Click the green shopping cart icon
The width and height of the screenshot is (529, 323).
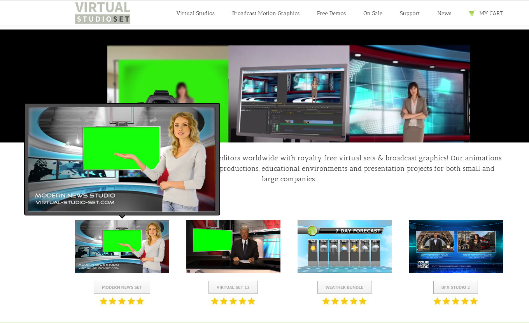[x=472, y=13]
